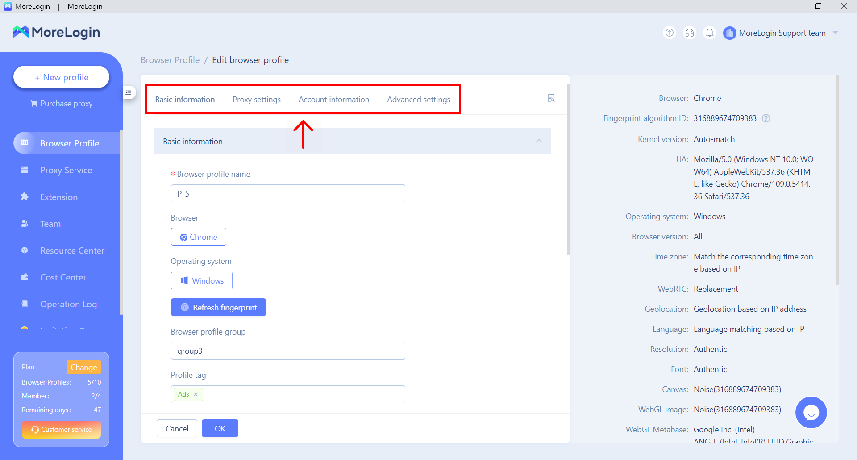Open the floating chat bubble

click(x=811, y=412)
